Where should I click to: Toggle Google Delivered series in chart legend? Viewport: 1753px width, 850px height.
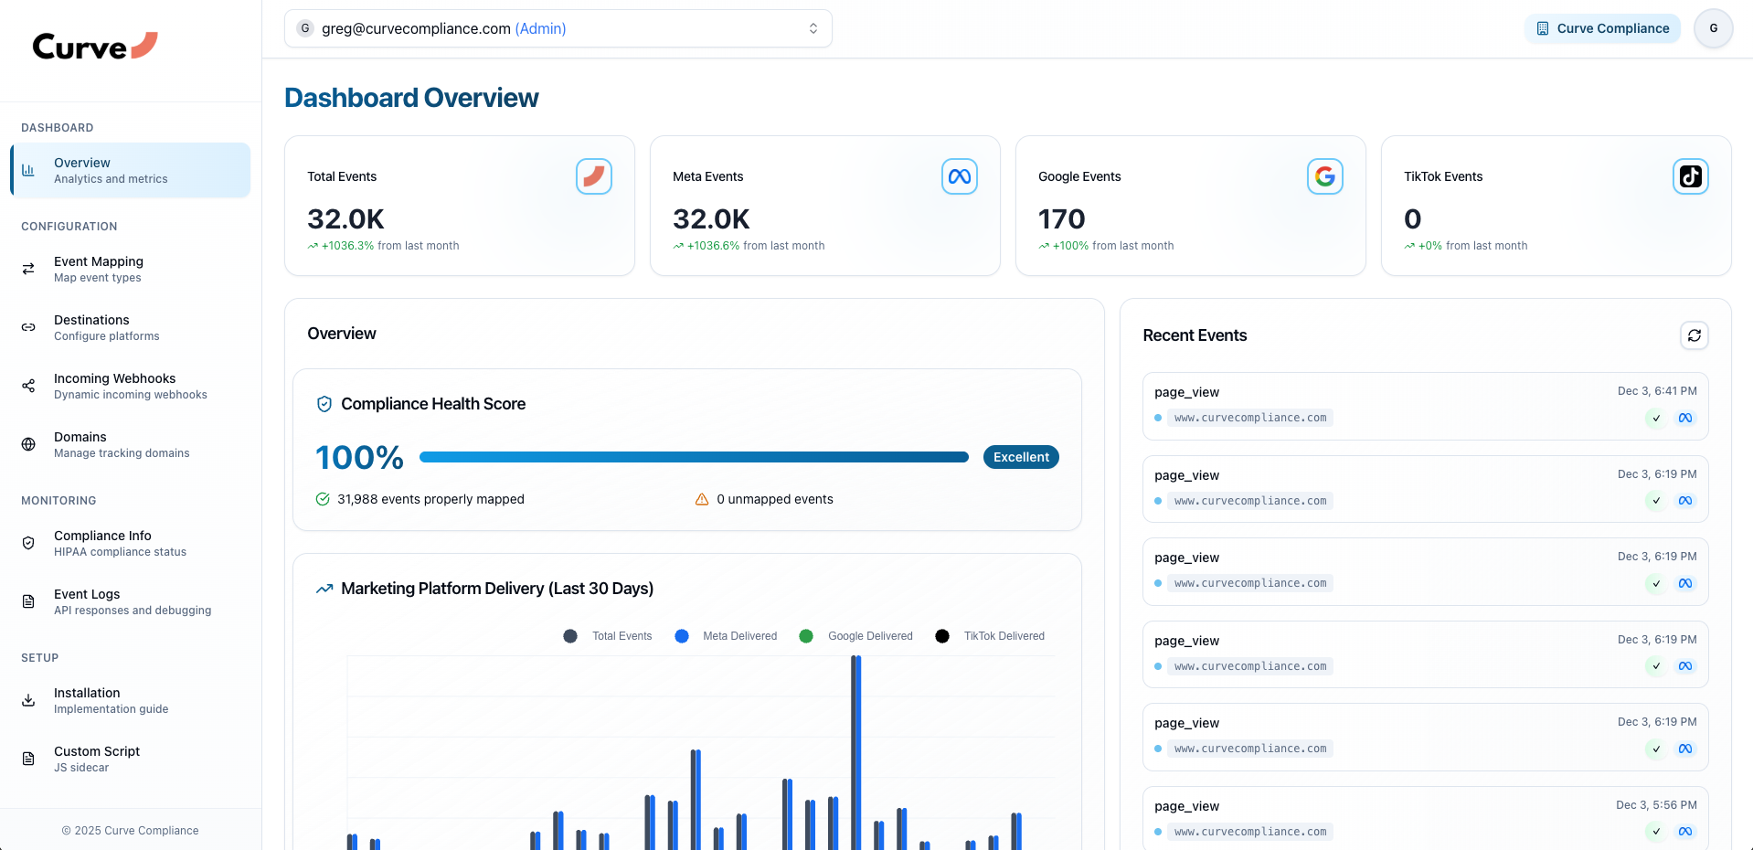(855, 636)
